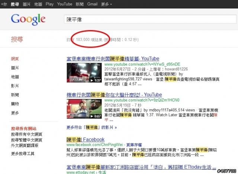Open 地圖 in the top black bar

38,4
